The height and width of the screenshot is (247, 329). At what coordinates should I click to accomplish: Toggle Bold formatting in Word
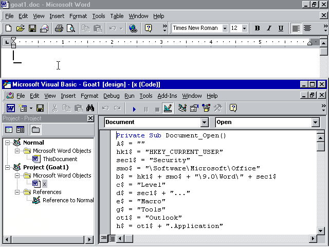pos(258,28)
